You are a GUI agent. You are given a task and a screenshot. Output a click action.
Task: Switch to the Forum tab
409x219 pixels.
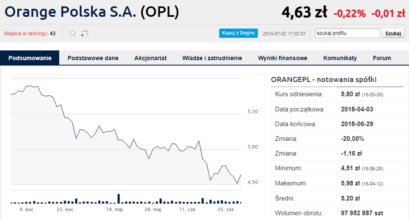382,58
